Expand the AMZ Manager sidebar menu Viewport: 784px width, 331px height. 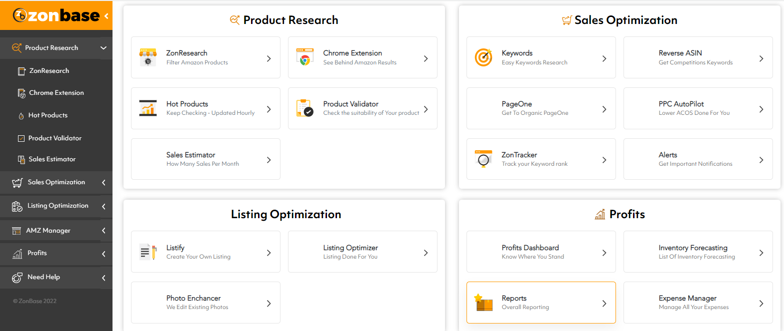click(56, 231)
